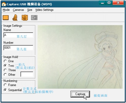Viewport: 126px width, 103px height.
Task: Click the framed orange figure toolbar icon
Action: (25, 17)
